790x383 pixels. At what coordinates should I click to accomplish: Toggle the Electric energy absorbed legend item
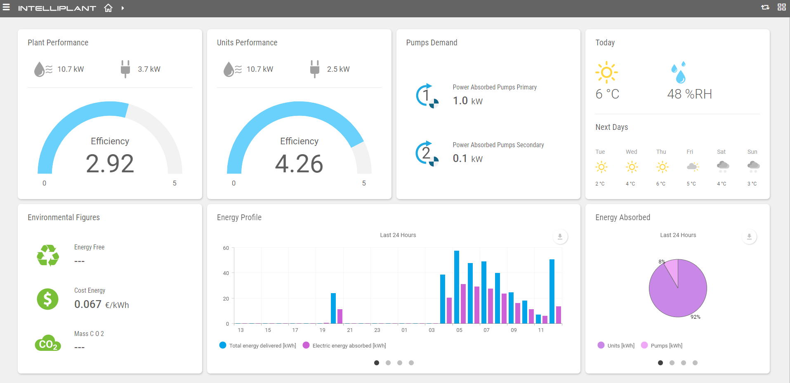tap(344, 345)
